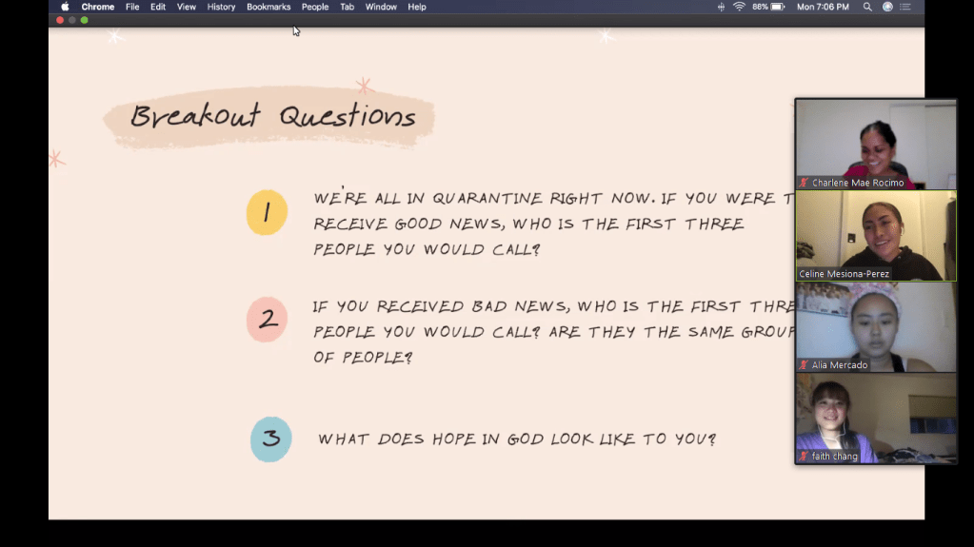974x547 pixels.
Task: Click muted mic icon beside faith chang
Action: coord(805,457)
